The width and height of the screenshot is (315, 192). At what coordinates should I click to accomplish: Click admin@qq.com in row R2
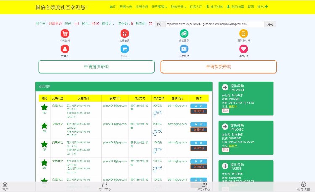pyautogui.click(x=177, y=161)
